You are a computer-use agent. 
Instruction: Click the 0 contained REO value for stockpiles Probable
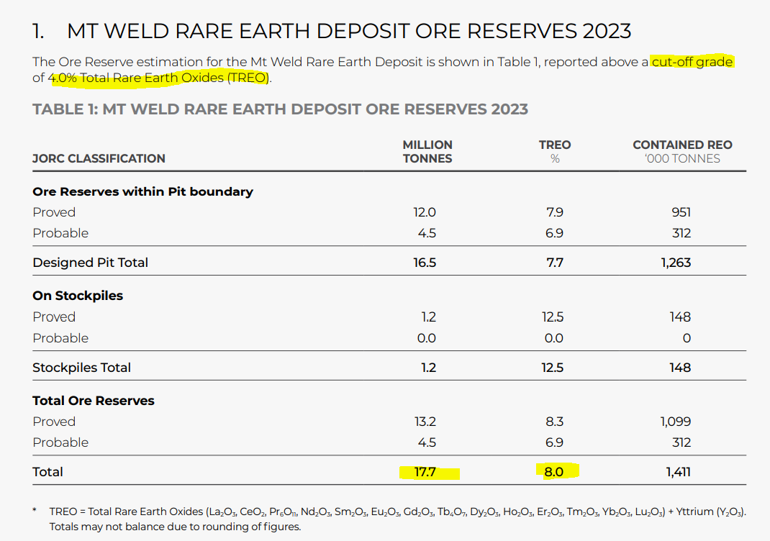tap(687, 337)
